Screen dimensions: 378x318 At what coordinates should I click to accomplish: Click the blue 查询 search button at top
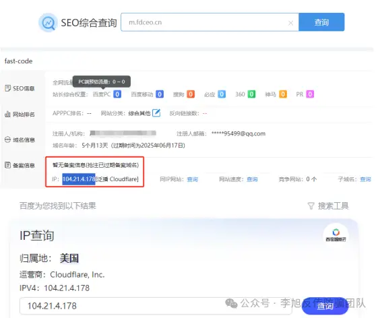(321, 22)
